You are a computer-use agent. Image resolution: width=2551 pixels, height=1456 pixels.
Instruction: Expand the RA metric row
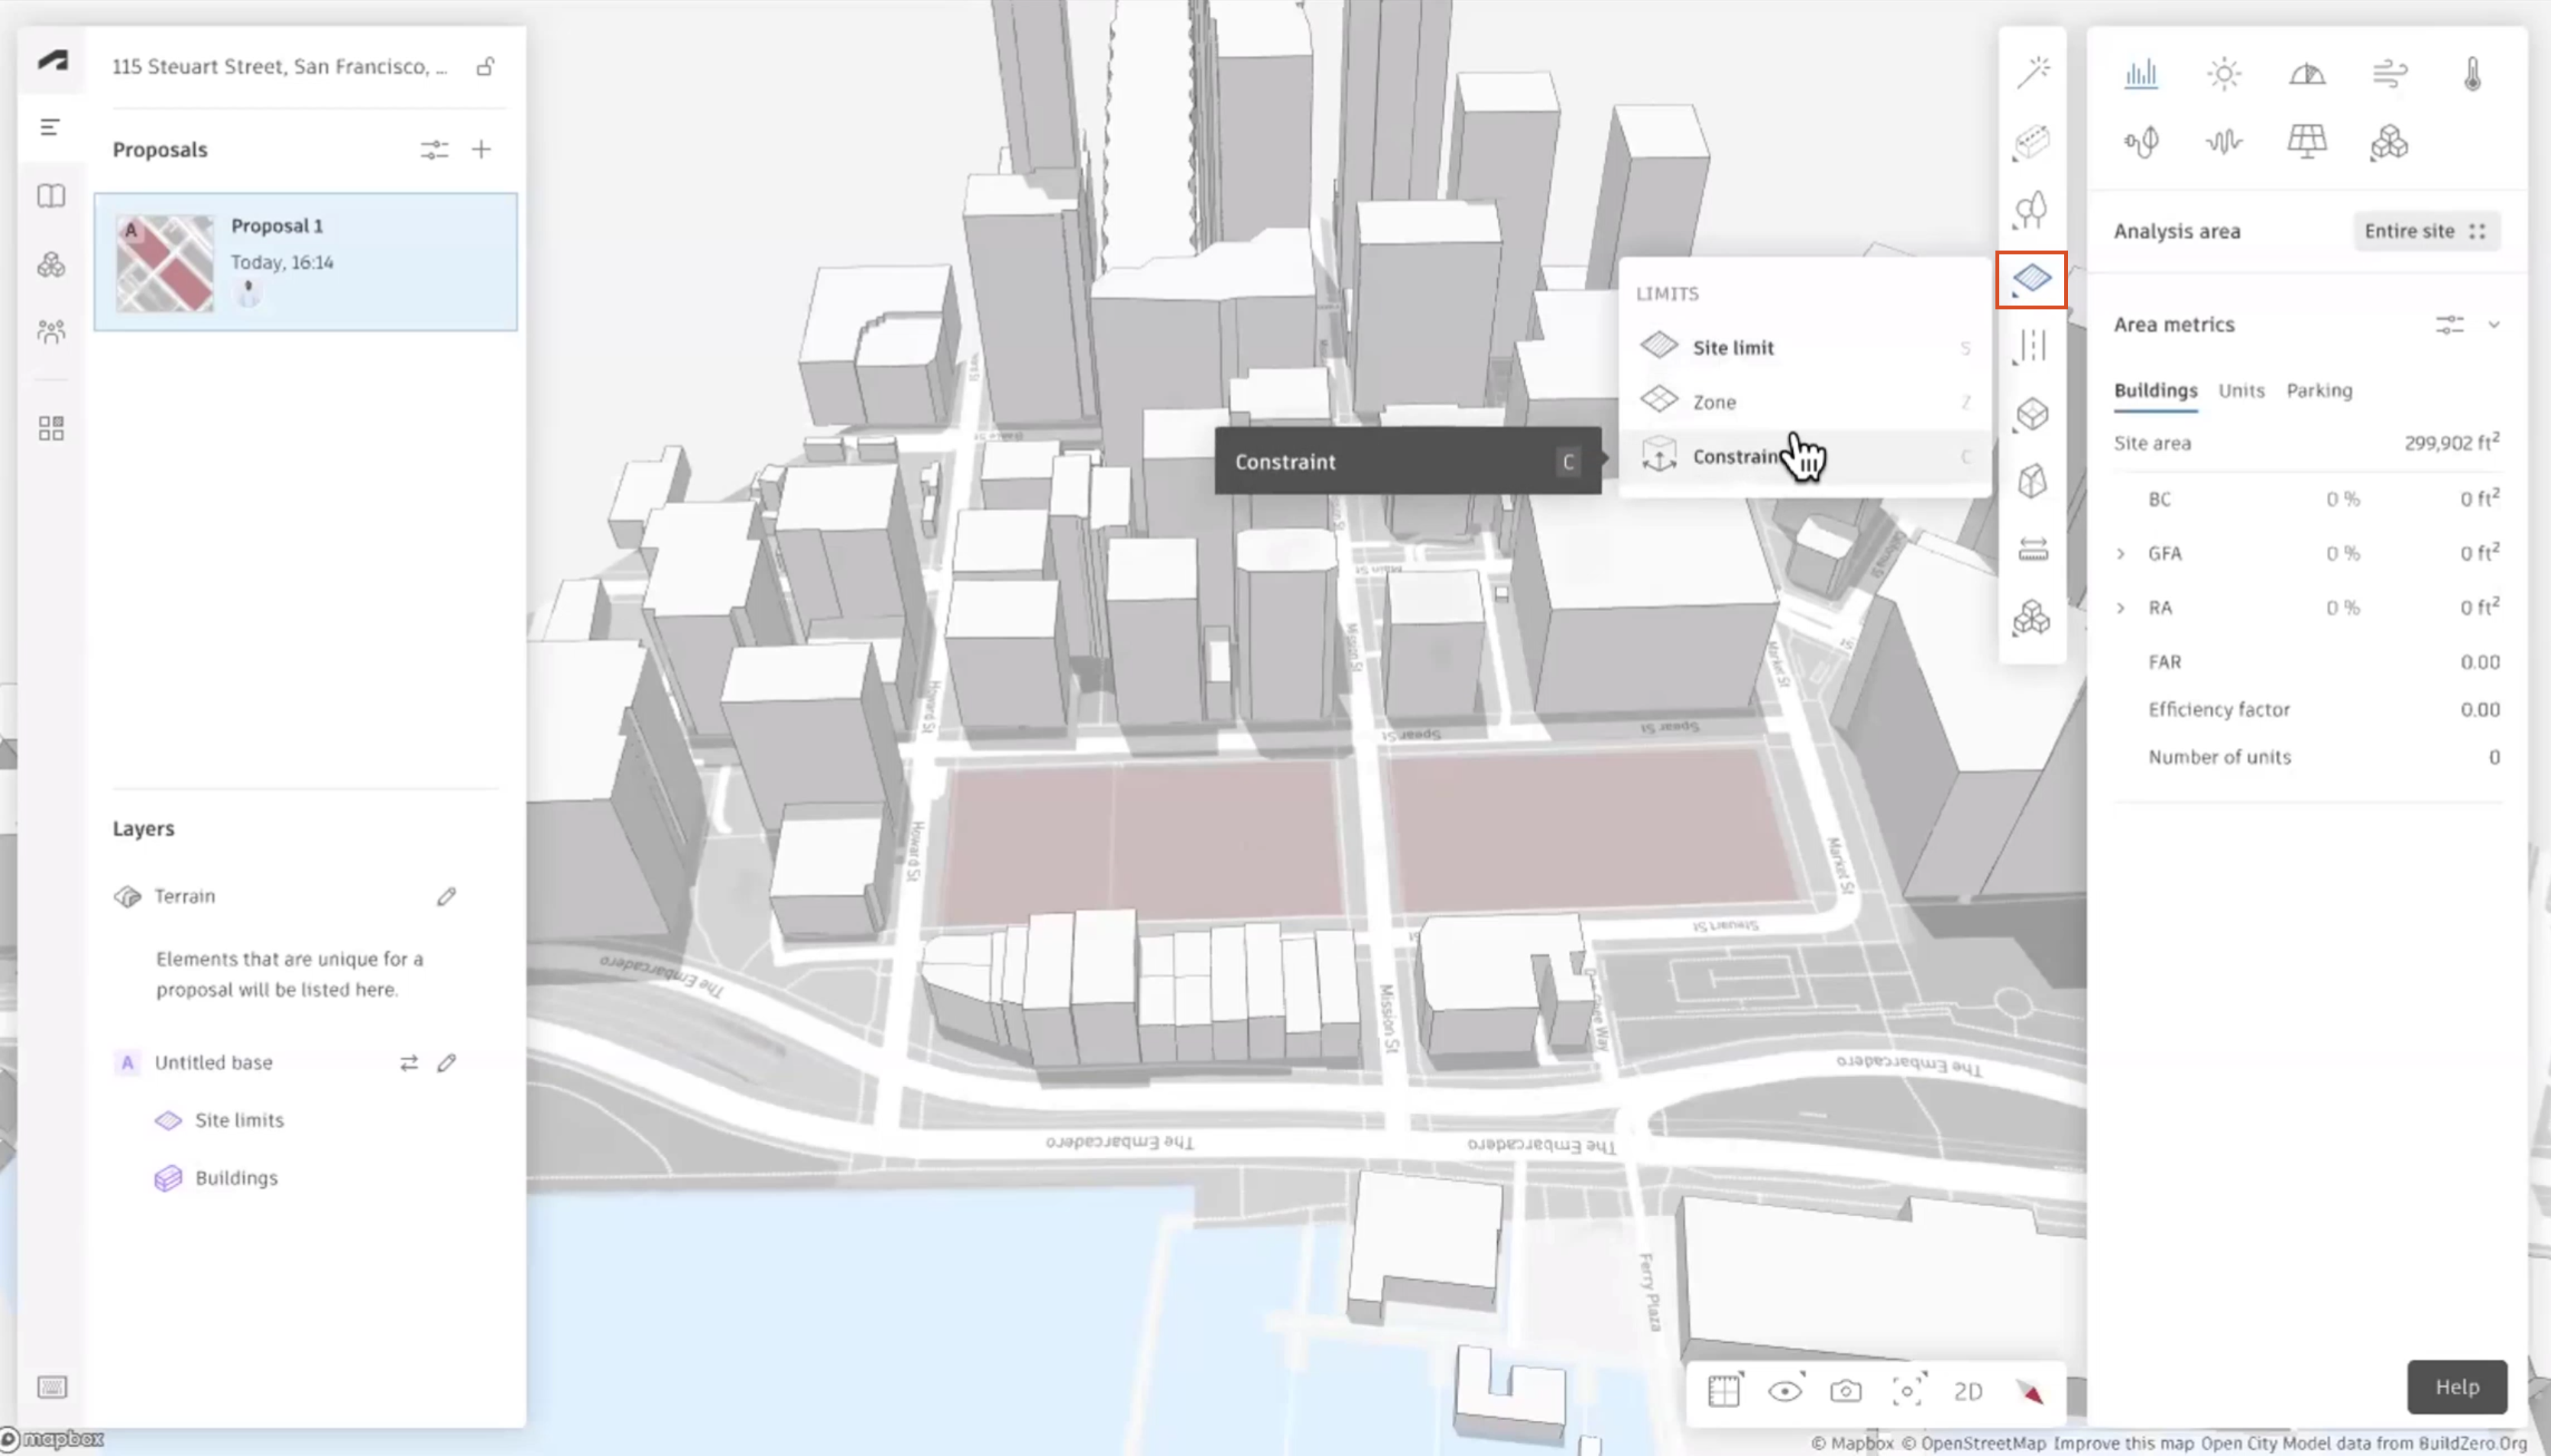pos(2120,607)
